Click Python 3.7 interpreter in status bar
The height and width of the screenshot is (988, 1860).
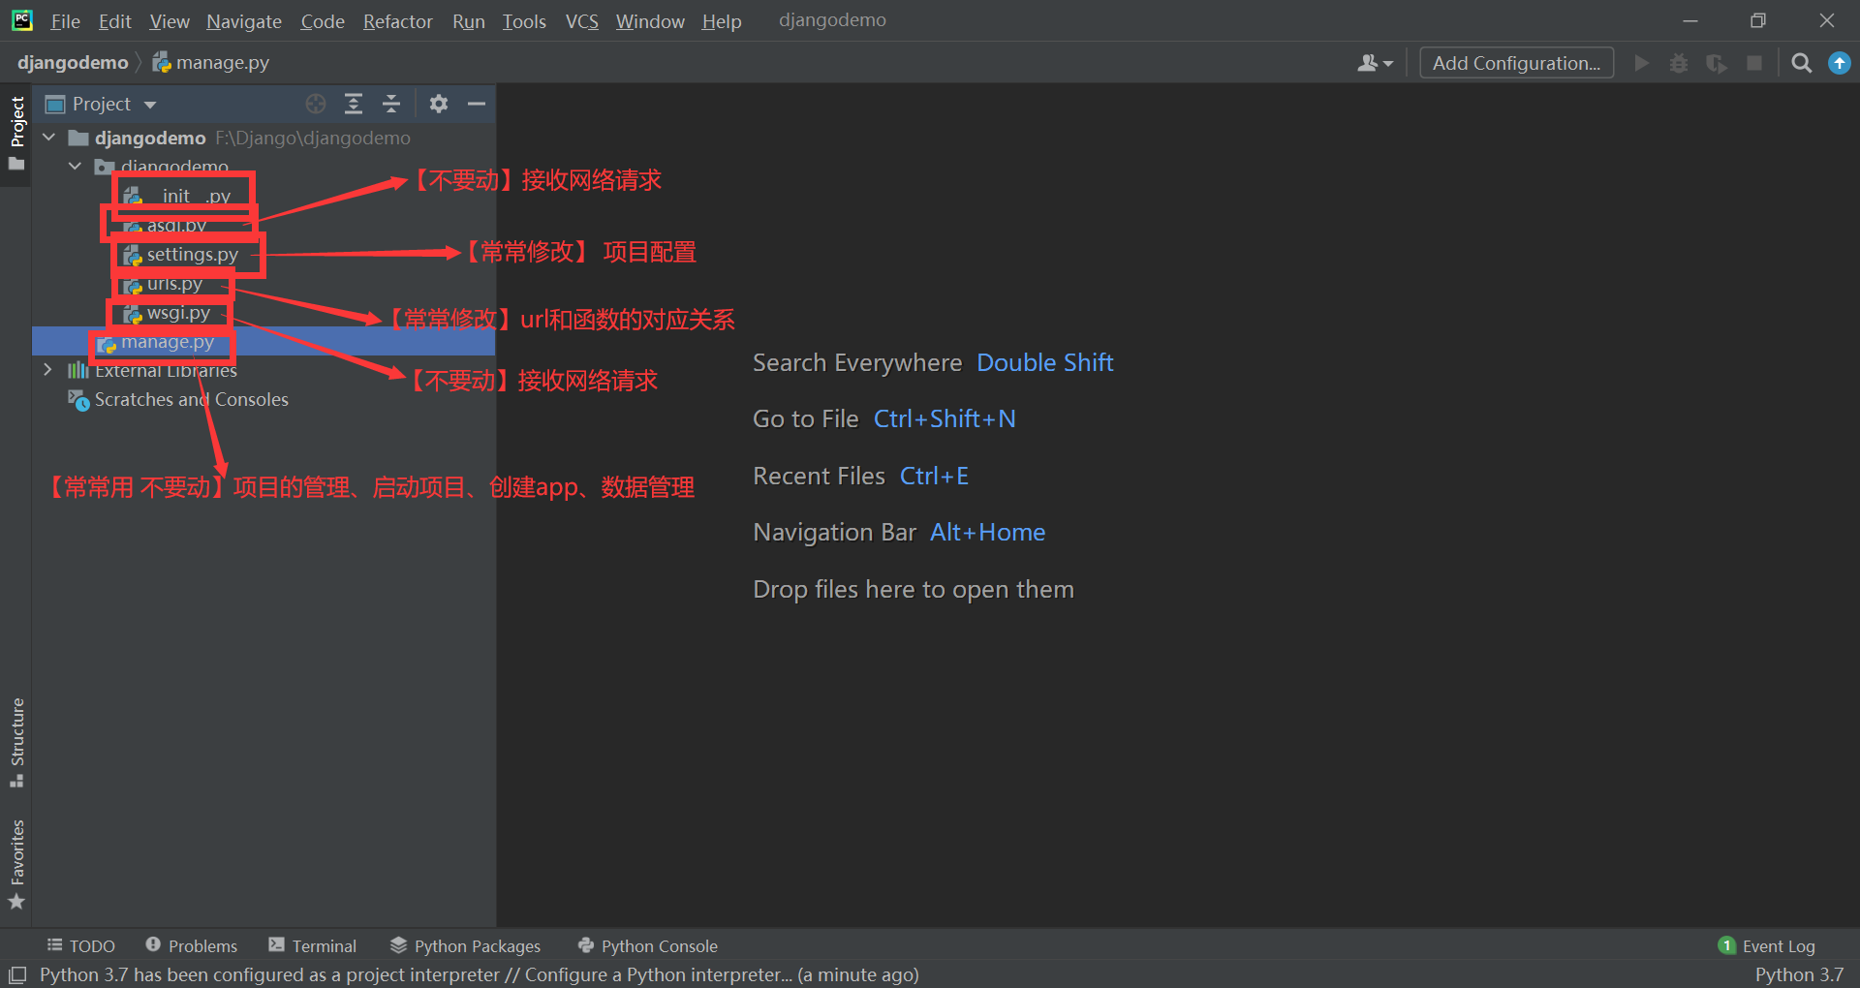click(1799, 974)
